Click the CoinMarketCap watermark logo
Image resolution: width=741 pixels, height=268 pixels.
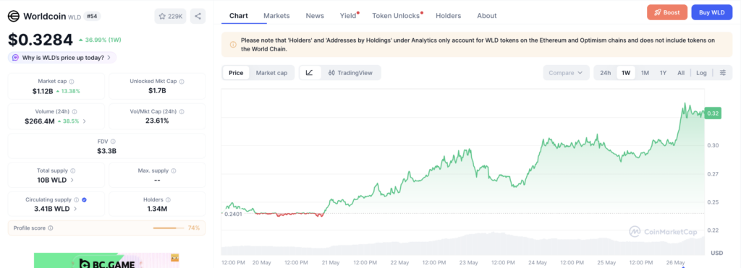point(662,232)
